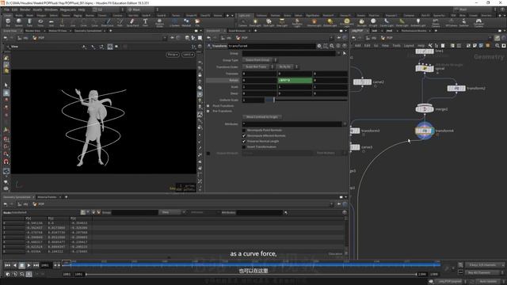
Task: Select the File shelf tool
Action: click(197, 23)
